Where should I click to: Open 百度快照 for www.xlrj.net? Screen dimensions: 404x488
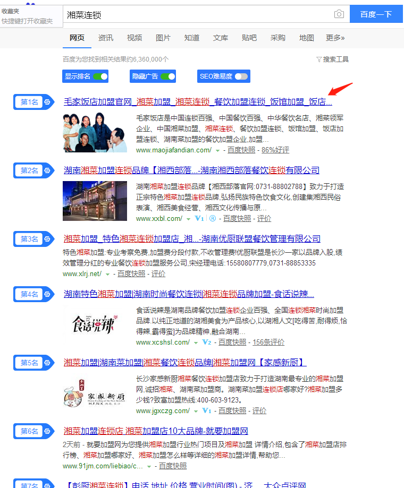131,273
